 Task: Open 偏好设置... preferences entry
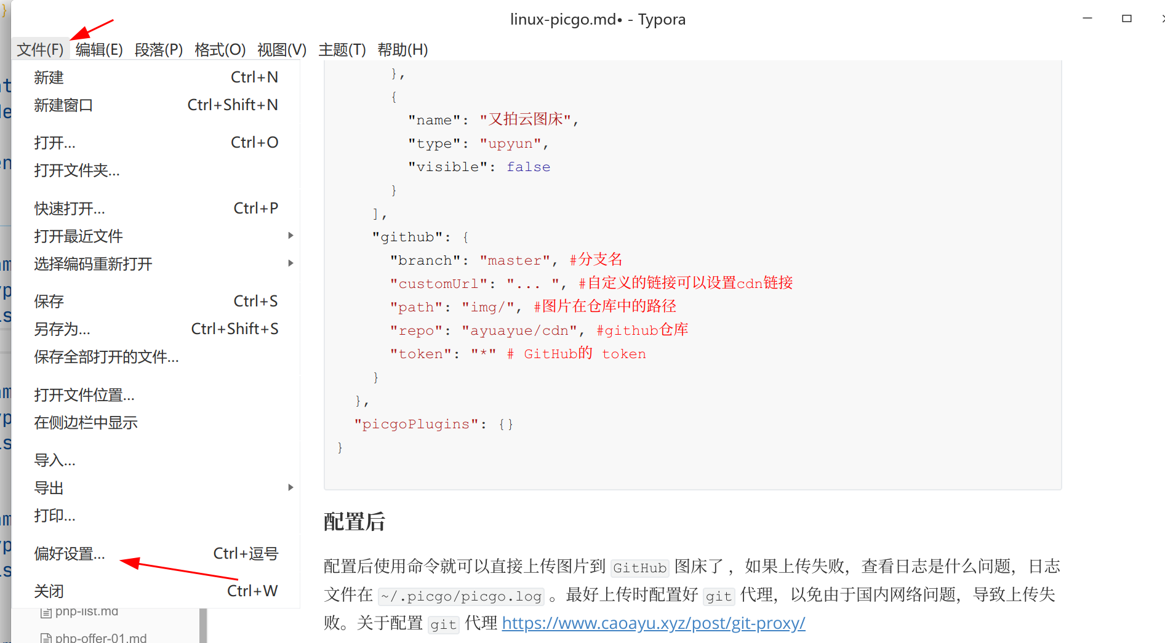pos(156,554)
